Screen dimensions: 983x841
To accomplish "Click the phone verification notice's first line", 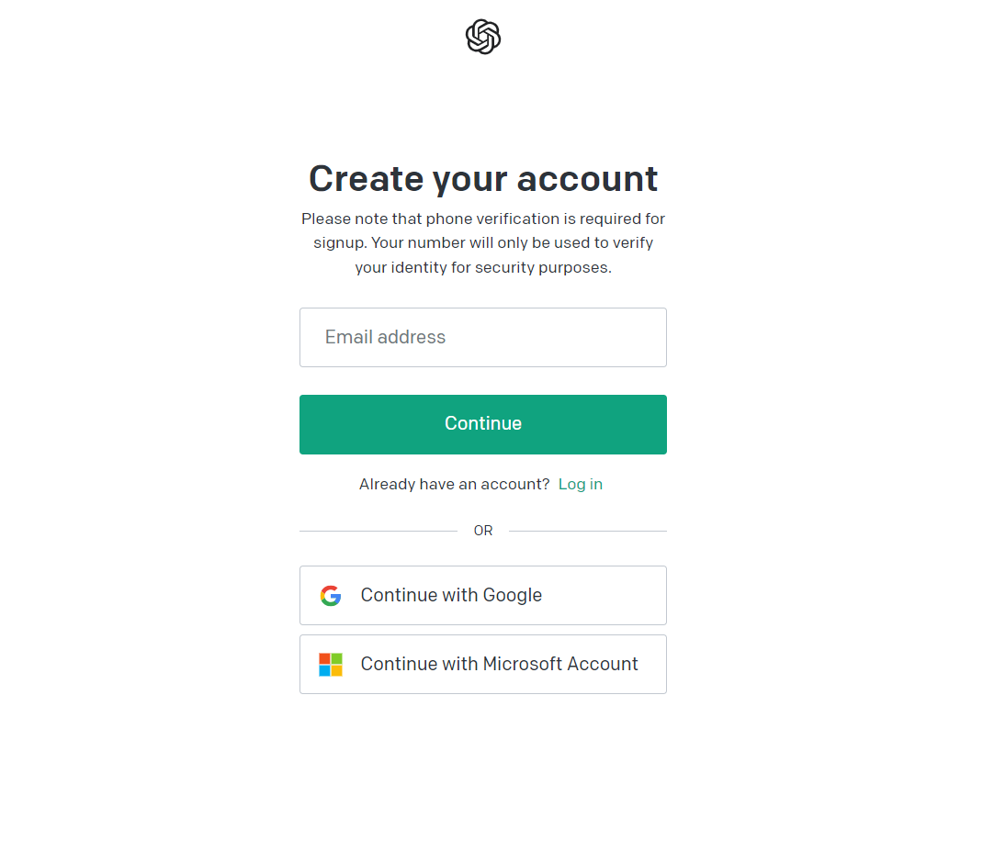I will 483,219.
